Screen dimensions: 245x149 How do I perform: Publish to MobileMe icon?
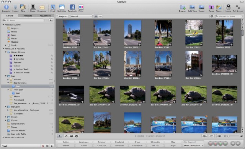coord(62,7)
